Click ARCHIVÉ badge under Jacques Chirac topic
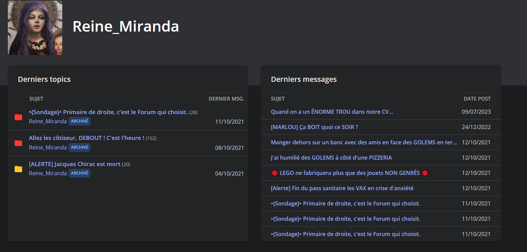This screenshot has height=252, width=527. click(79, 173)
